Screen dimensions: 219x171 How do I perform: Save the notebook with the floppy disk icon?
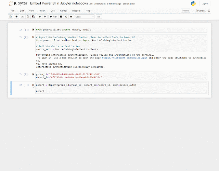tap(11, 17)
